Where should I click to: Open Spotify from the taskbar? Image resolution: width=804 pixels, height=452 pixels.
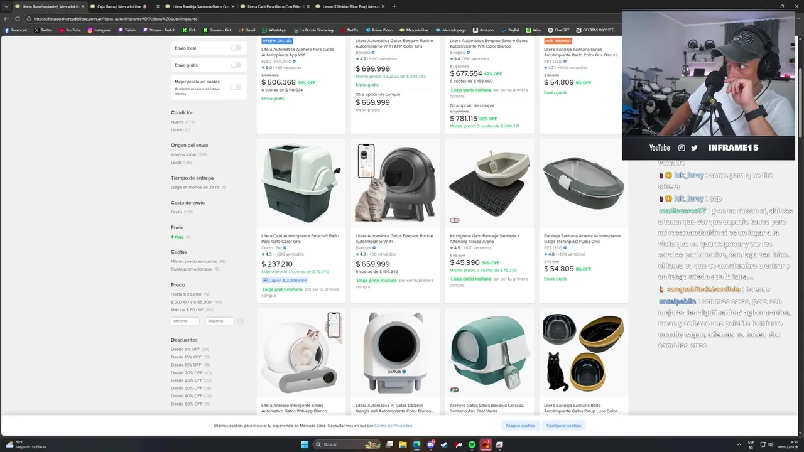click(x=472, y=444)
